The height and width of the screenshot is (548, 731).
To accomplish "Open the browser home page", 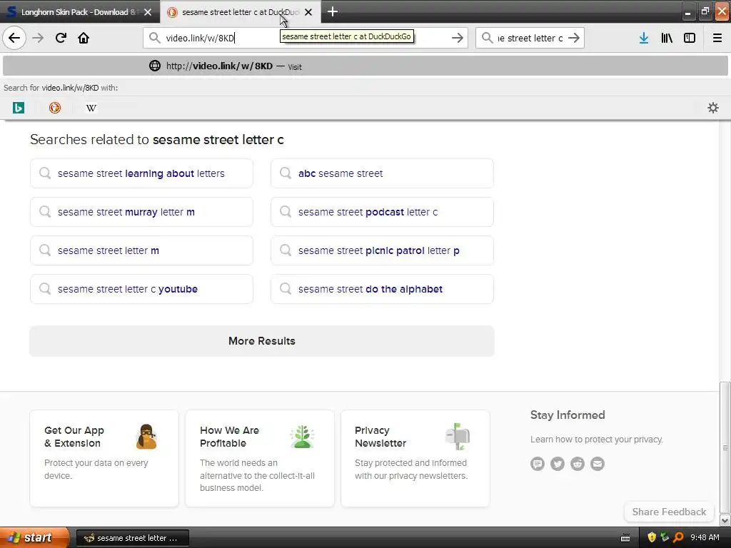I will click(x=84, y=38).
